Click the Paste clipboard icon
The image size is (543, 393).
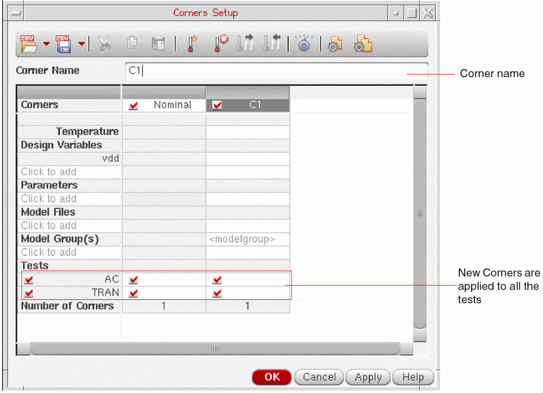[158, 43]
